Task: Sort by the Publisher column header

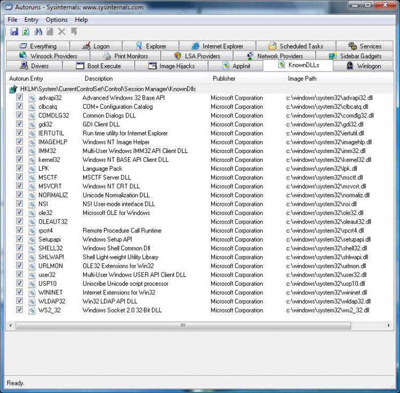Action: pos(247,78)
